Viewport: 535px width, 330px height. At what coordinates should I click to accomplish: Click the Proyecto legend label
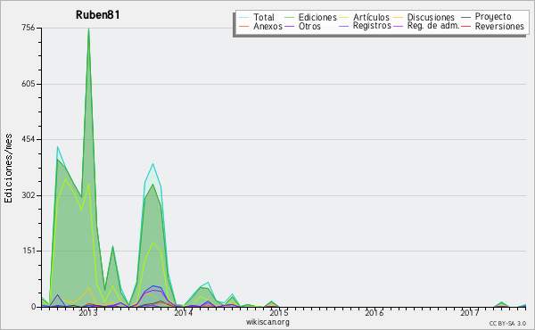coord(493,17)
